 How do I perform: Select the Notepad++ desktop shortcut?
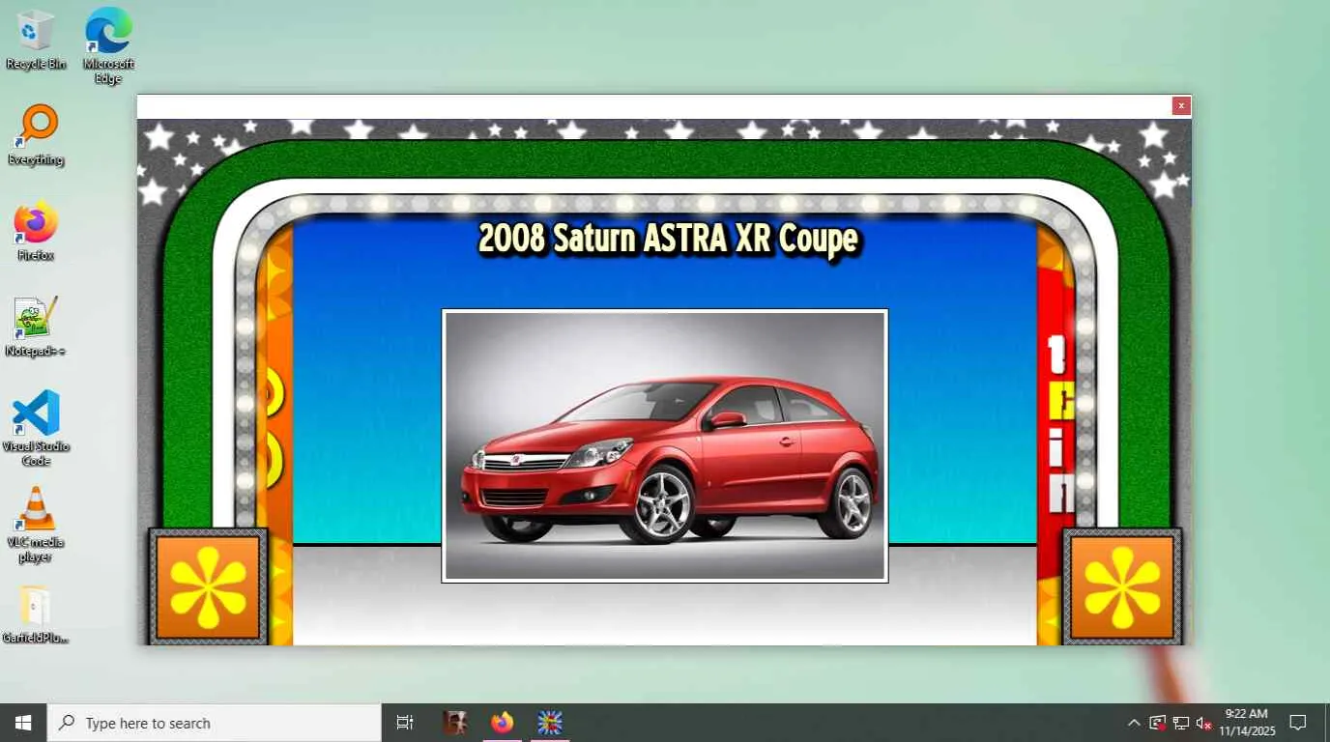point(36,327)
